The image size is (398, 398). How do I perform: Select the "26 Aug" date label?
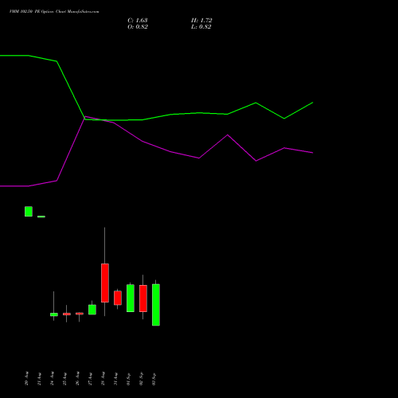[77, 378]
